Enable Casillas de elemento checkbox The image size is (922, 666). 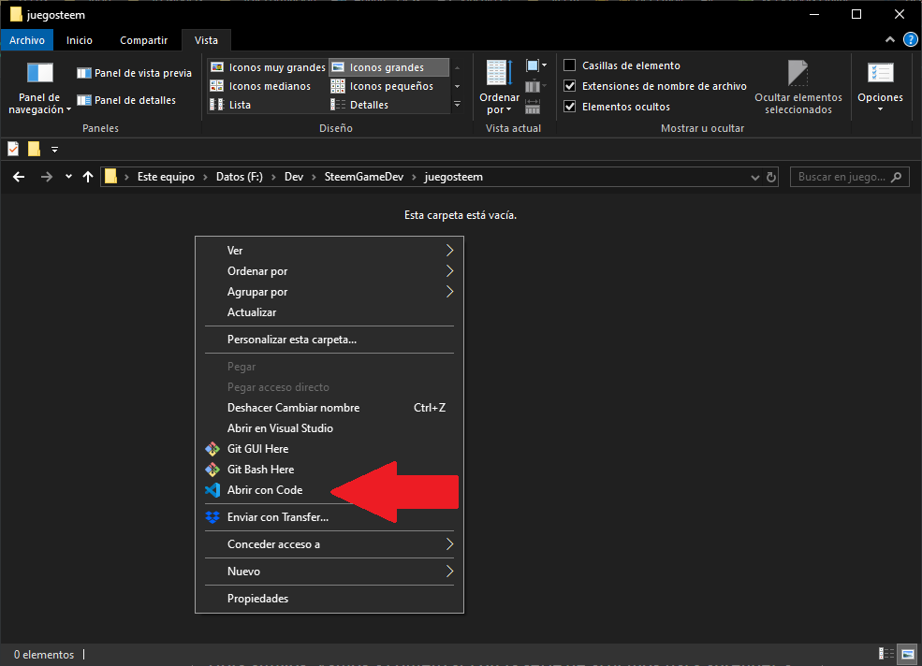(x=570, y=65)
